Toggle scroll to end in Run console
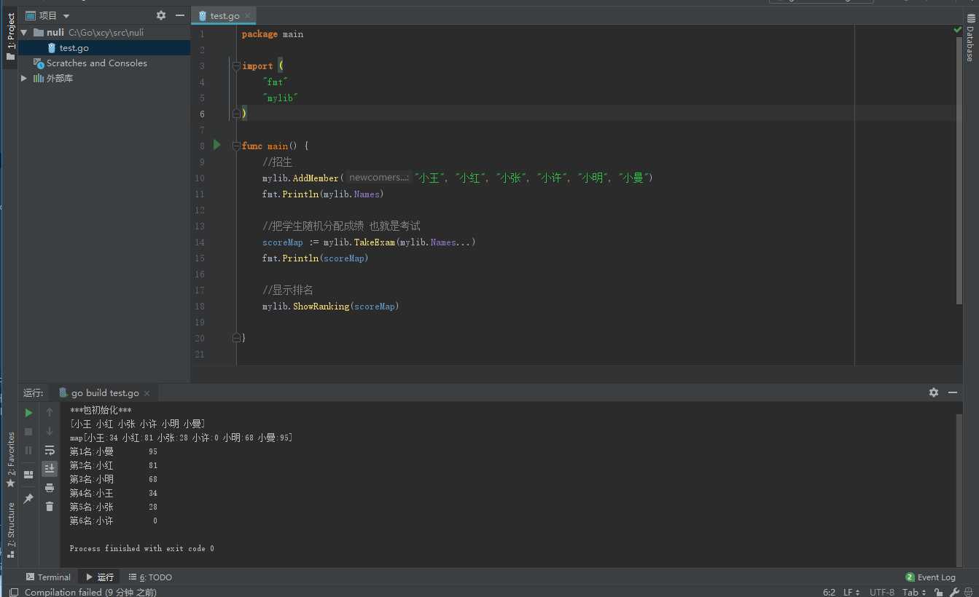 pyautogui.click(x=50, y=469)
